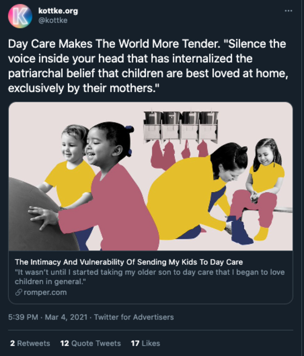
Task: Open the tweet's more options ellipsis
Action: 288,11
